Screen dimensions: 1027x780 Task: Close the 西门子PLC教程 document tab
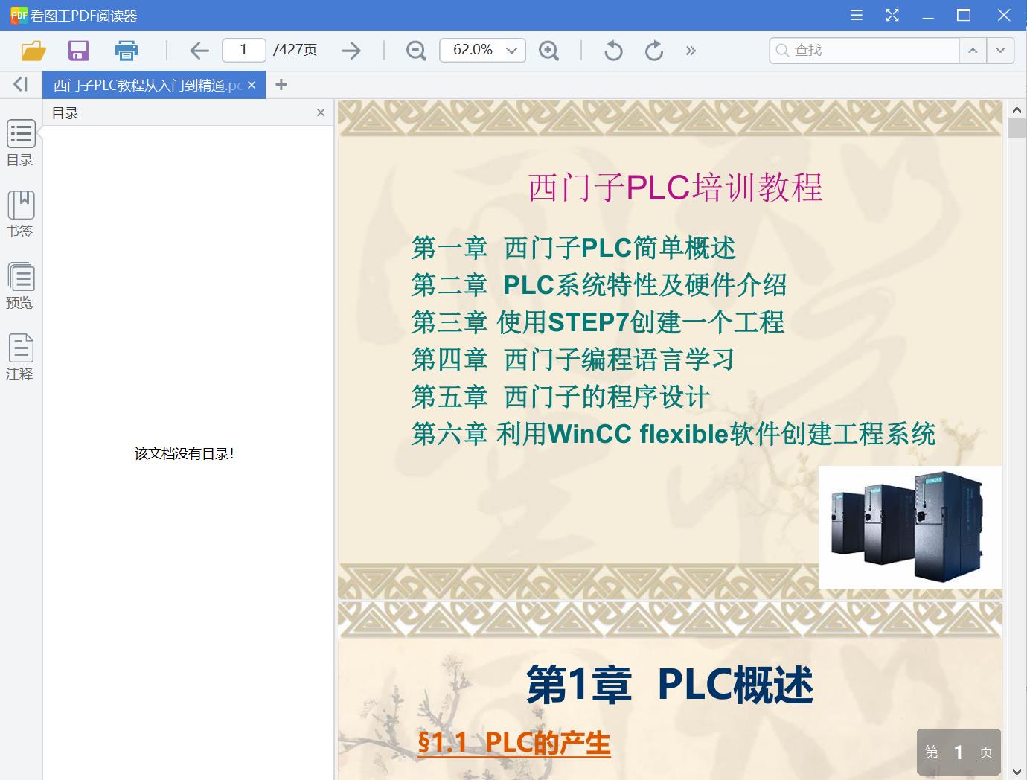click(252, 85)
